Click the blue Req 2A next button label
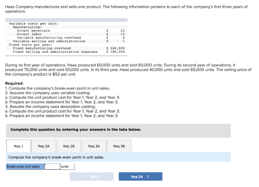 coord(137,176)
